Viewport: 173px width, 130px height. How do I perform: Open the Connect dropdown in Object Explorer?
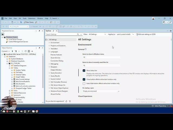(x=6, y=51)
